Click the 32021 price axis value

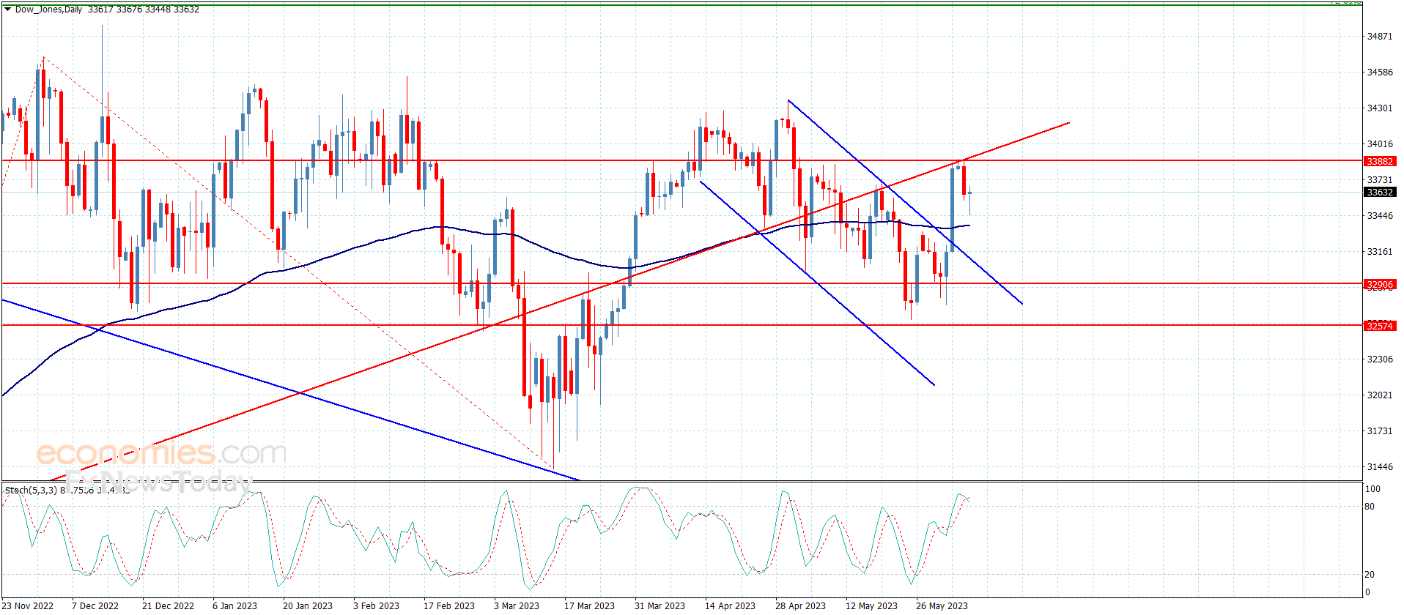(1380, 395)
